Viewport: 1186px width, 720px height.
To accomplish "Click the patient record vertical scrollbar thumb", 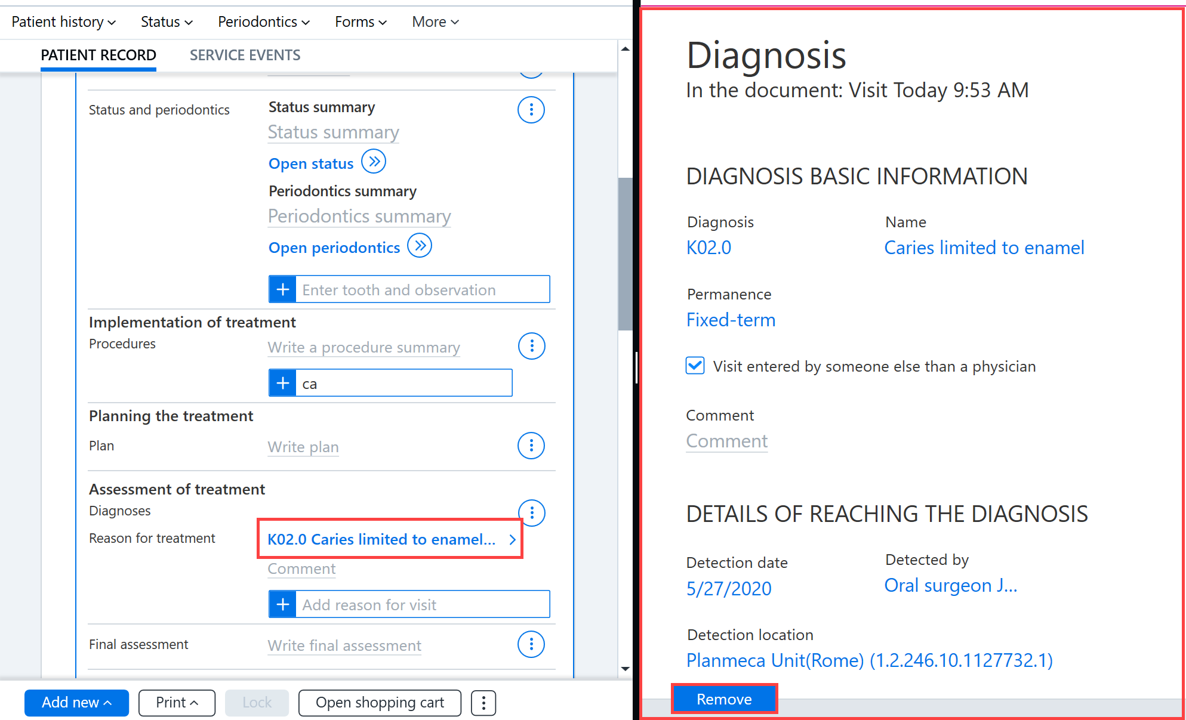I will point(625,254).
